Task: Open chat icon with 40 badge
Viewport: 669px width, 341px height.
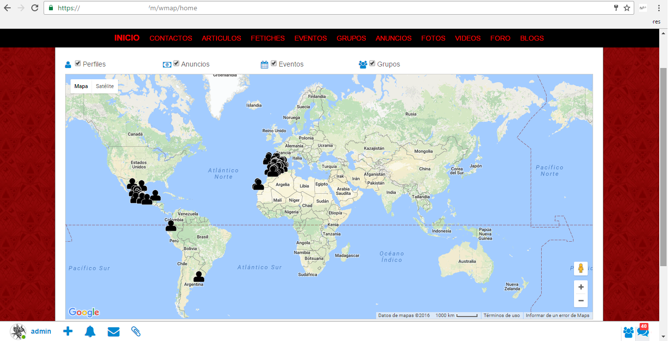Action: click(x=643, y=331)
